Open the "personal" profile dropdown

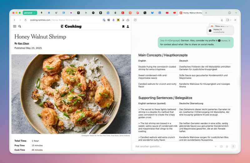point(30,13)
